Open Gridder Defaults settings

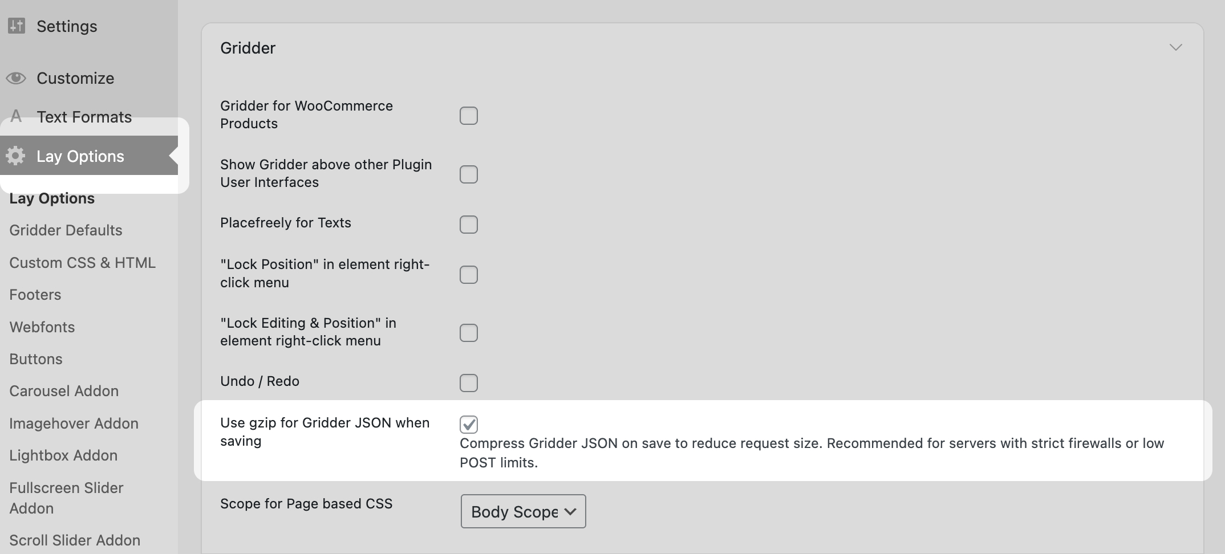(x=66, y=230)
